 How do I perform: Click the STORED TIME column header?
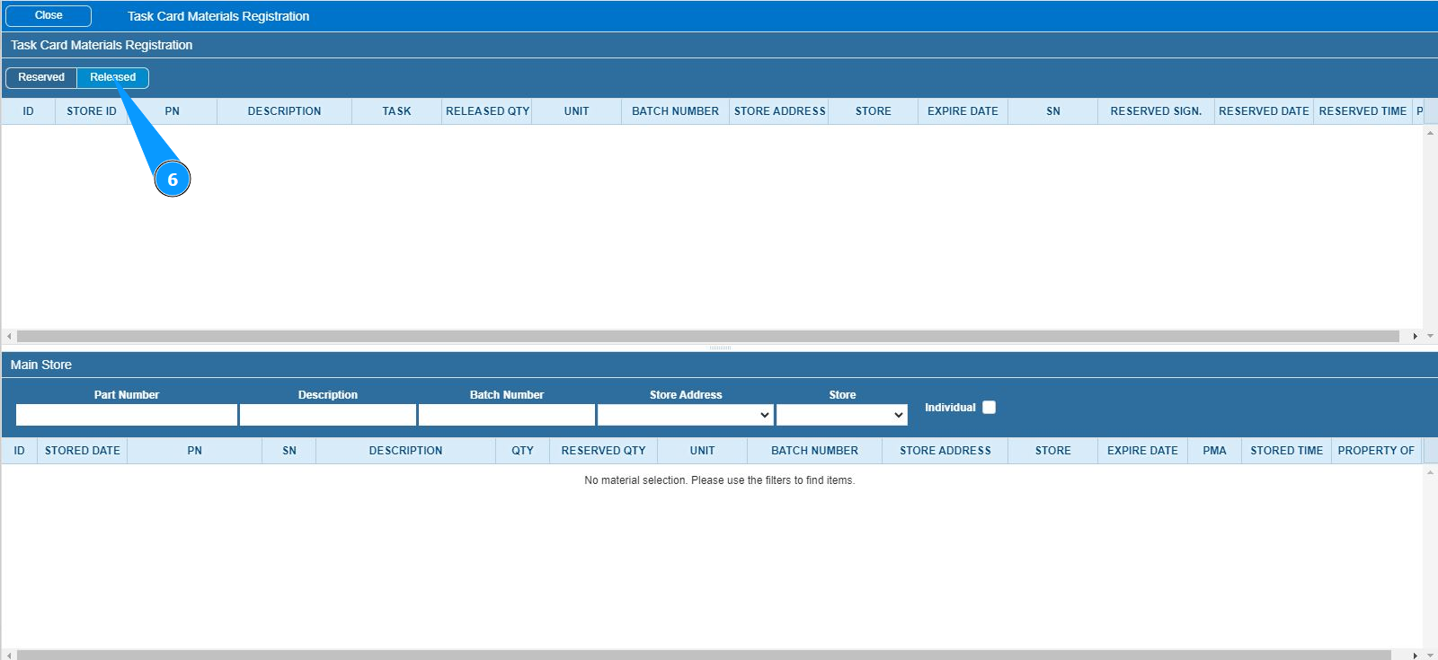pos(1287,451)
